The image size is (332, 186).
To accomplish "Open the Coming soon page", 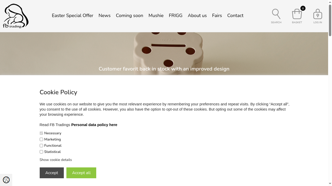I will 129,16.
